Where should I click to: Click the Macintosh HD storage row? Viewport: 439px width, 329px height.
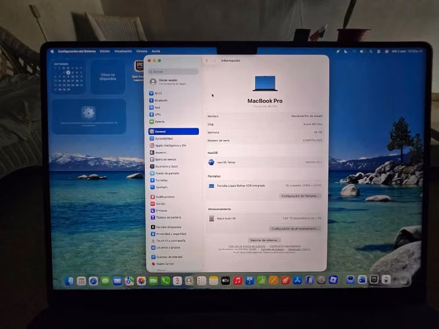point(264,218)
